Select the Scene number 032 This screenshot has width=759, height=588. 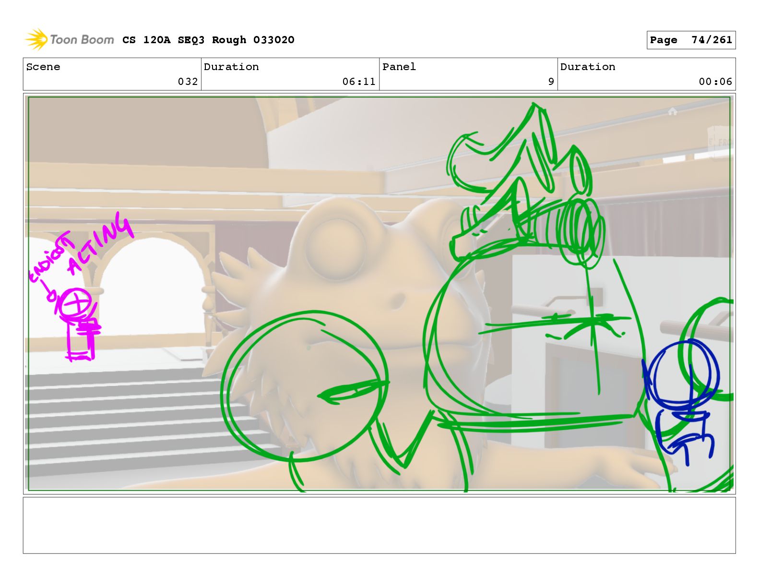click(x=188, y=82)
